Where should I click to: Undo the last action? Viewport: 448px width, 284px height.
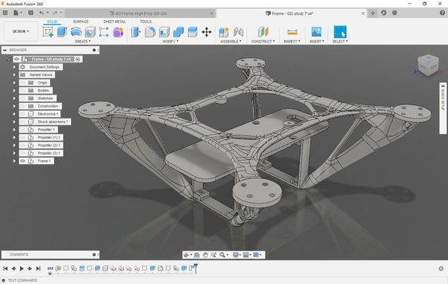tap(42, 13)
